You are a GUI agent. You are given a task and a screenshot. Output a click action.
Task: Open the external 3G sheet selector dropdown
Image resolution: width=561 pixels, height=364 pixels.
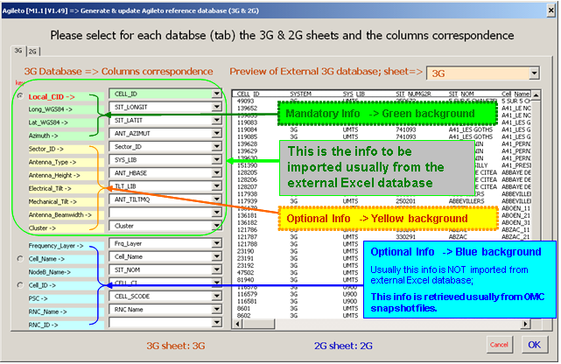coord(533,72)
